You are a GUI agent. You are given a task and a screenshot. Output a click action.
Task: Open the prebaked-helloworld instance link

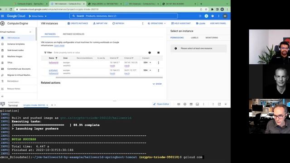click(53, 72)
